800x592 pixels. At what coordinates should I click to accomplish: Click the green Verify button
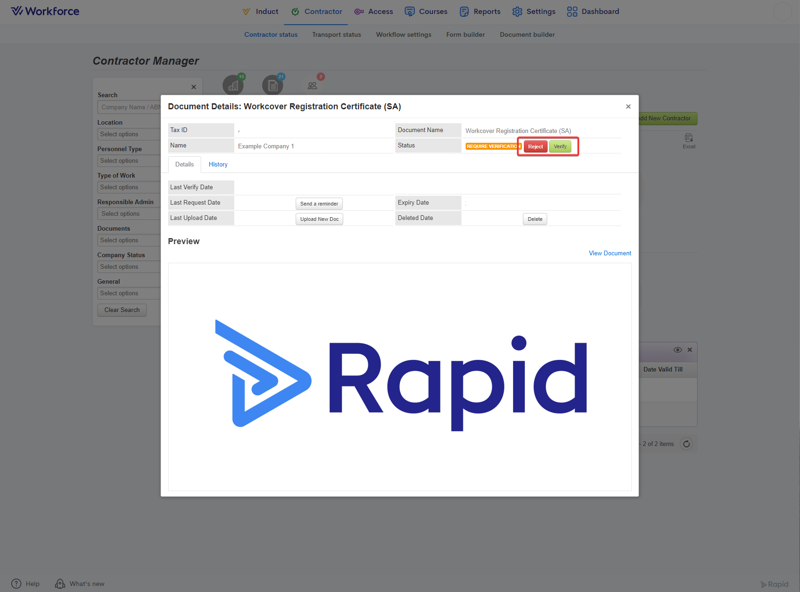tap(560, 146)
